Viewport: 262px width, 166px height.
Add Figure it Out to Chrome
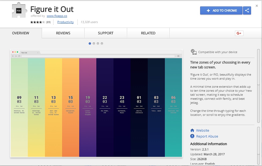pos(221,10)
